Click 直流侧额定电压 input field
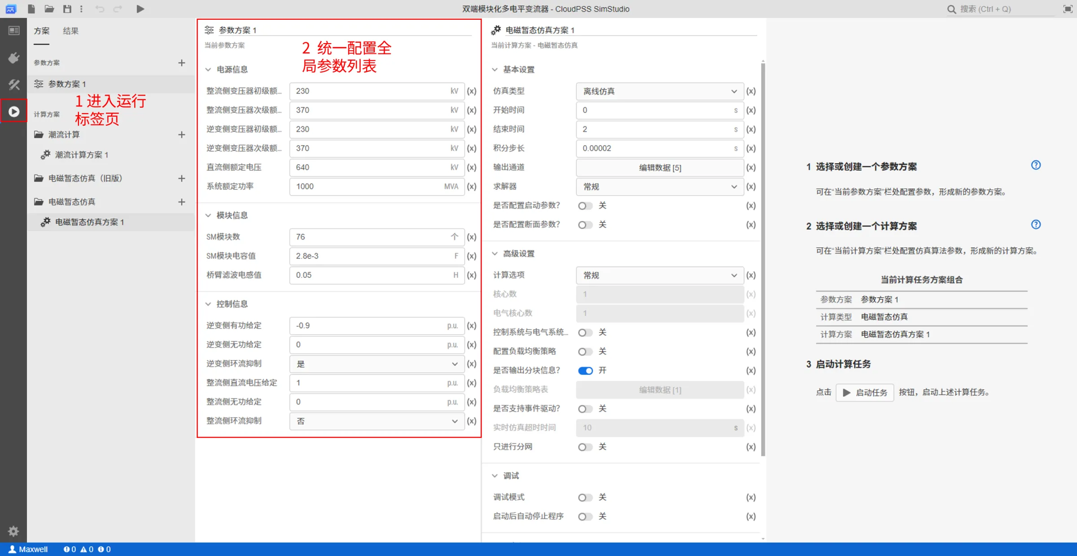The width and height of the screenshot is (1077, 556). [x=377, y=167]
